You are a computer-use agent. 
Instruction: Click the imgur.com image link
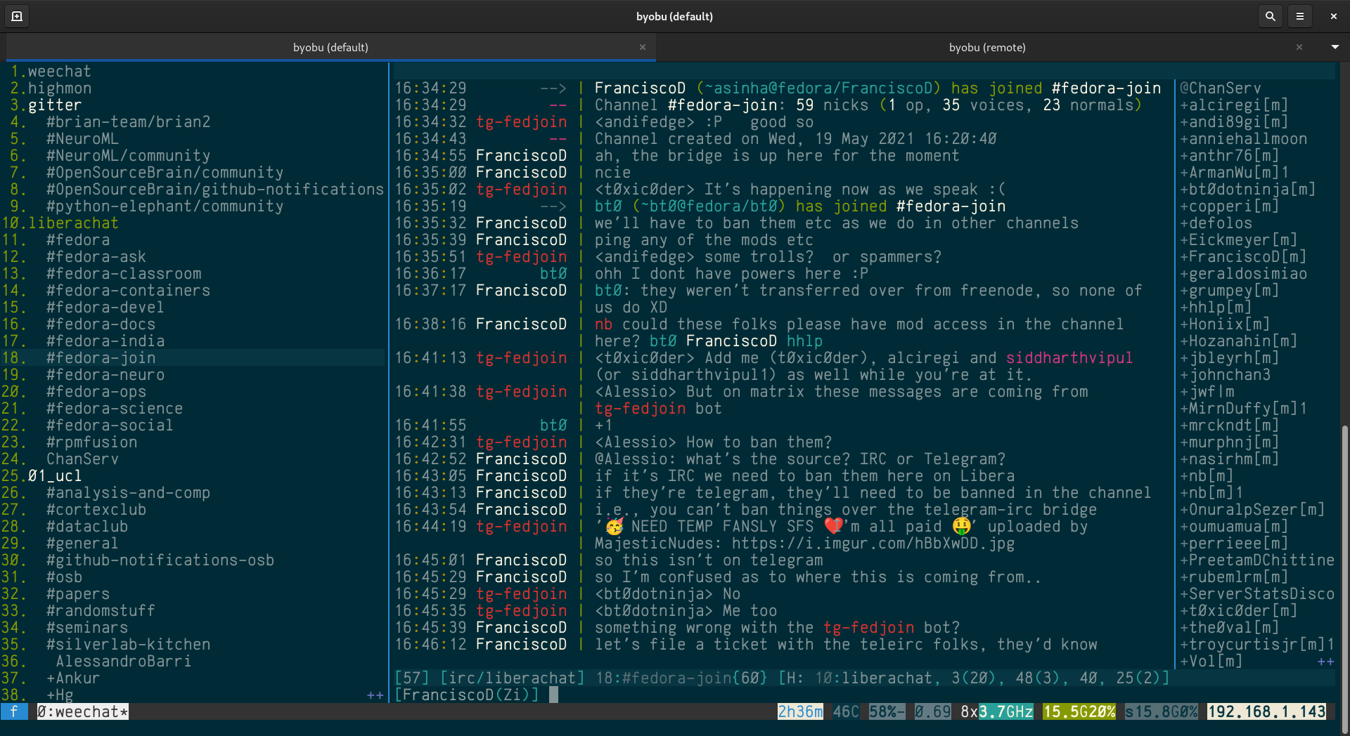tap(873, 544)
